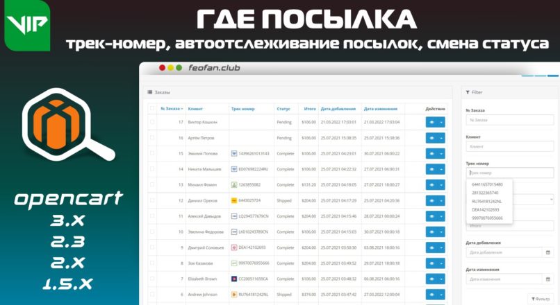Viewport: 560px width, 305px height.
Task: View order 9 Дмитрий Соловьев
Action: click(x=431, y=247)
